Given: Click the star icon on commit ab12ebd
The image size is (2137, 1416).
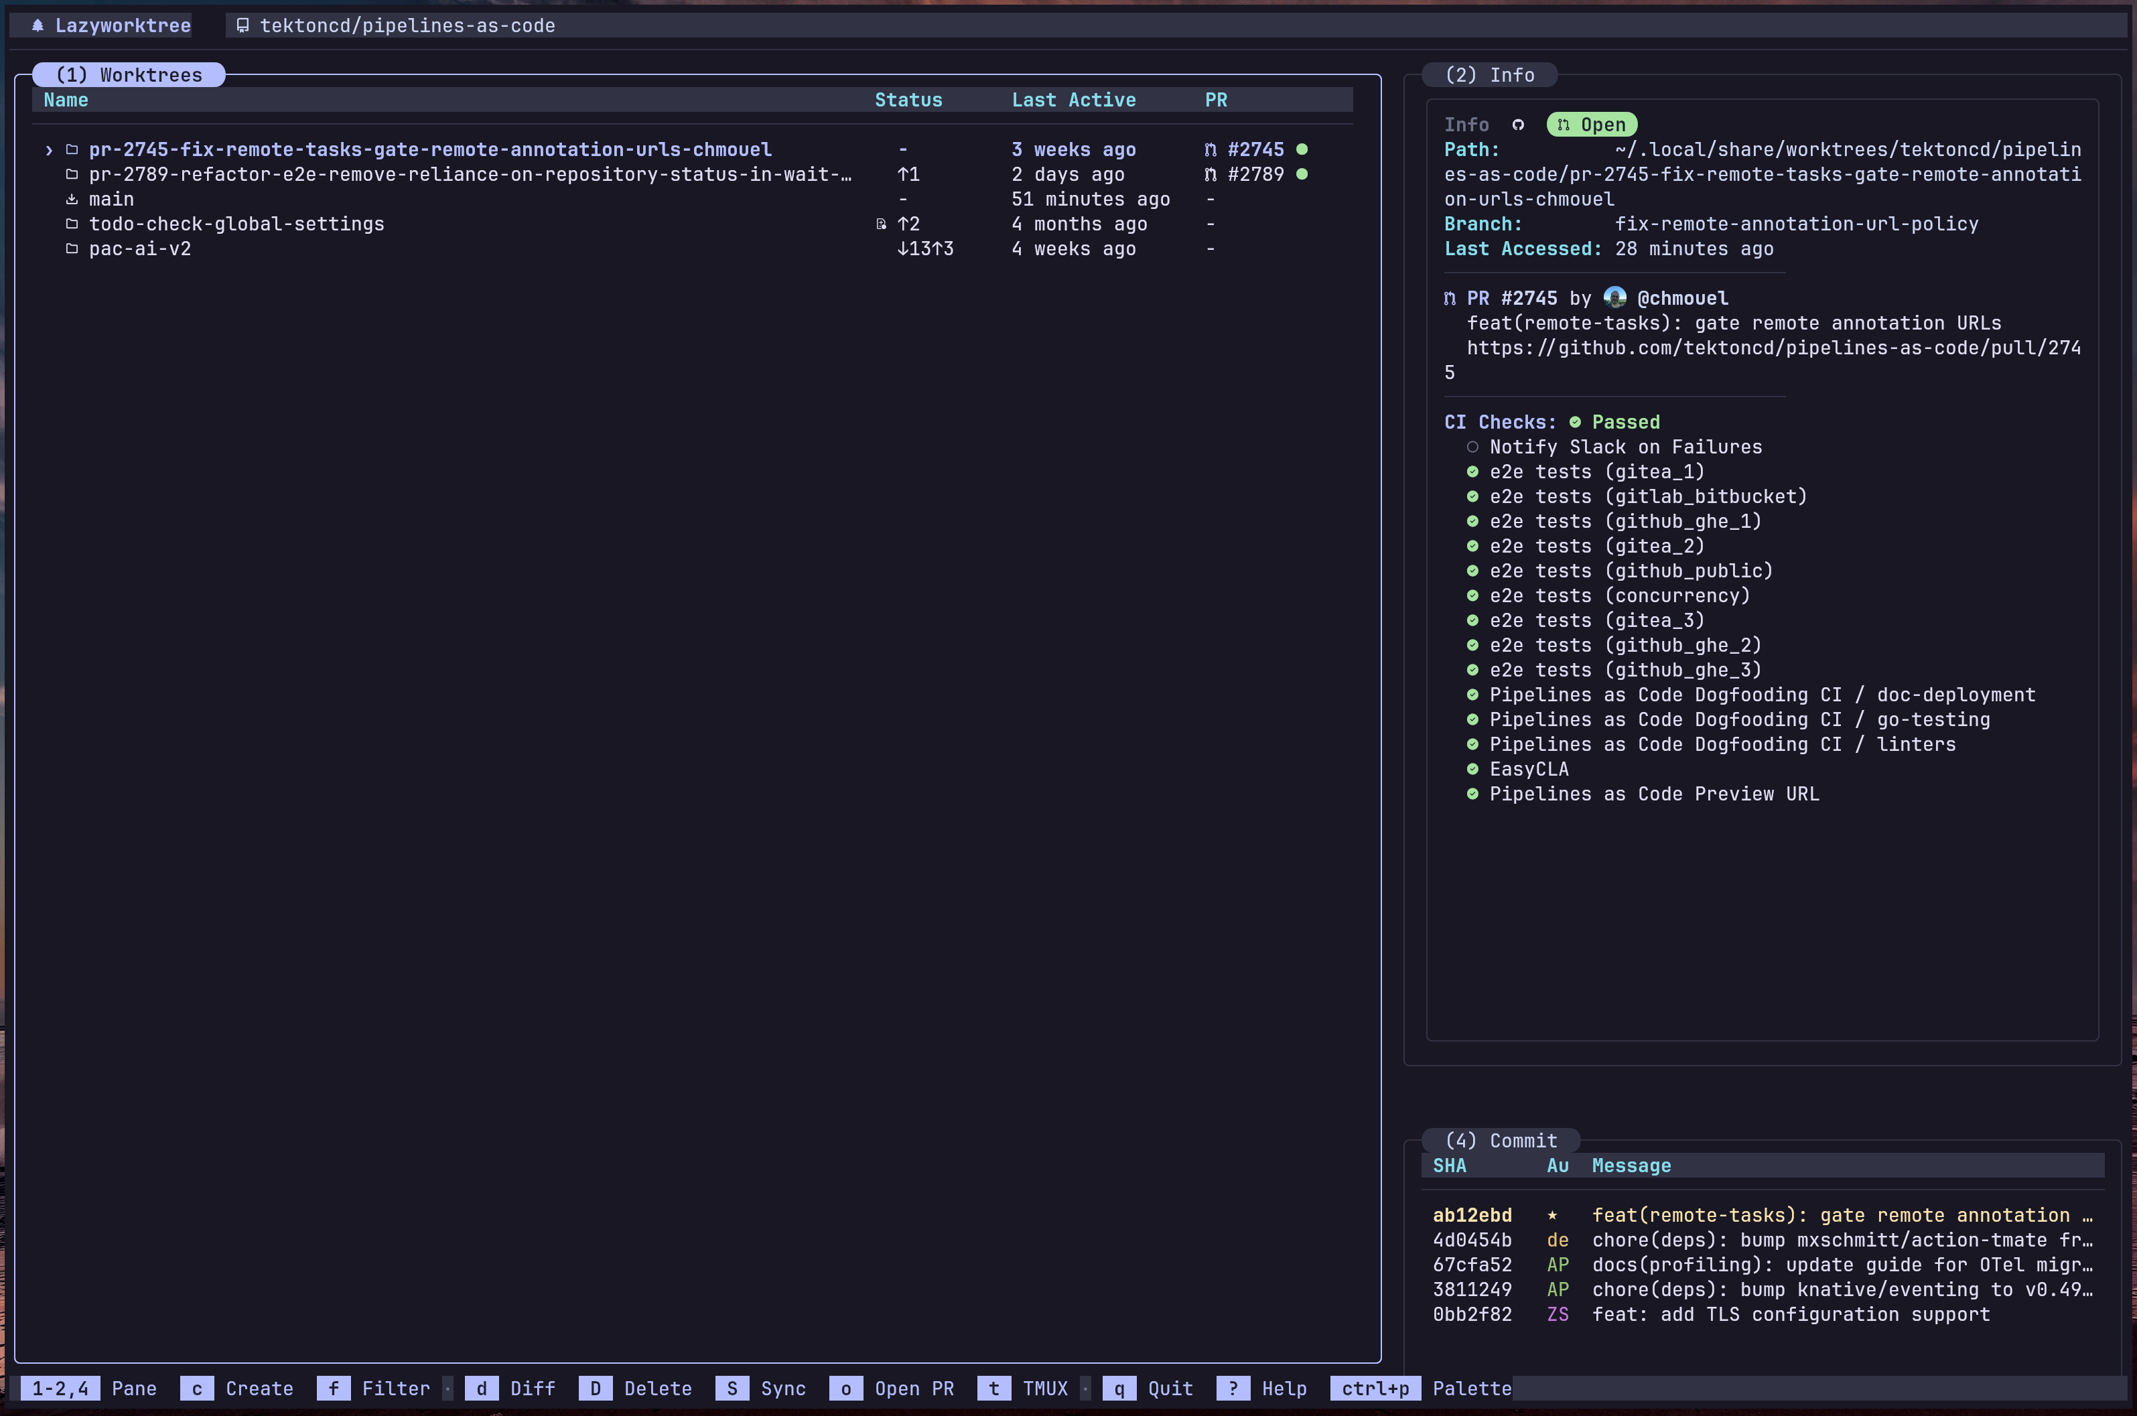Looking at the screenshot, I should 1552,1216.
